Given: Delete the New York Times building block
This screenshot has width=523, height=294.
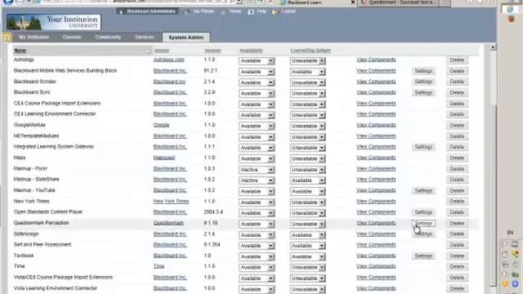Looking at the screenshot, I should (457, 202).
